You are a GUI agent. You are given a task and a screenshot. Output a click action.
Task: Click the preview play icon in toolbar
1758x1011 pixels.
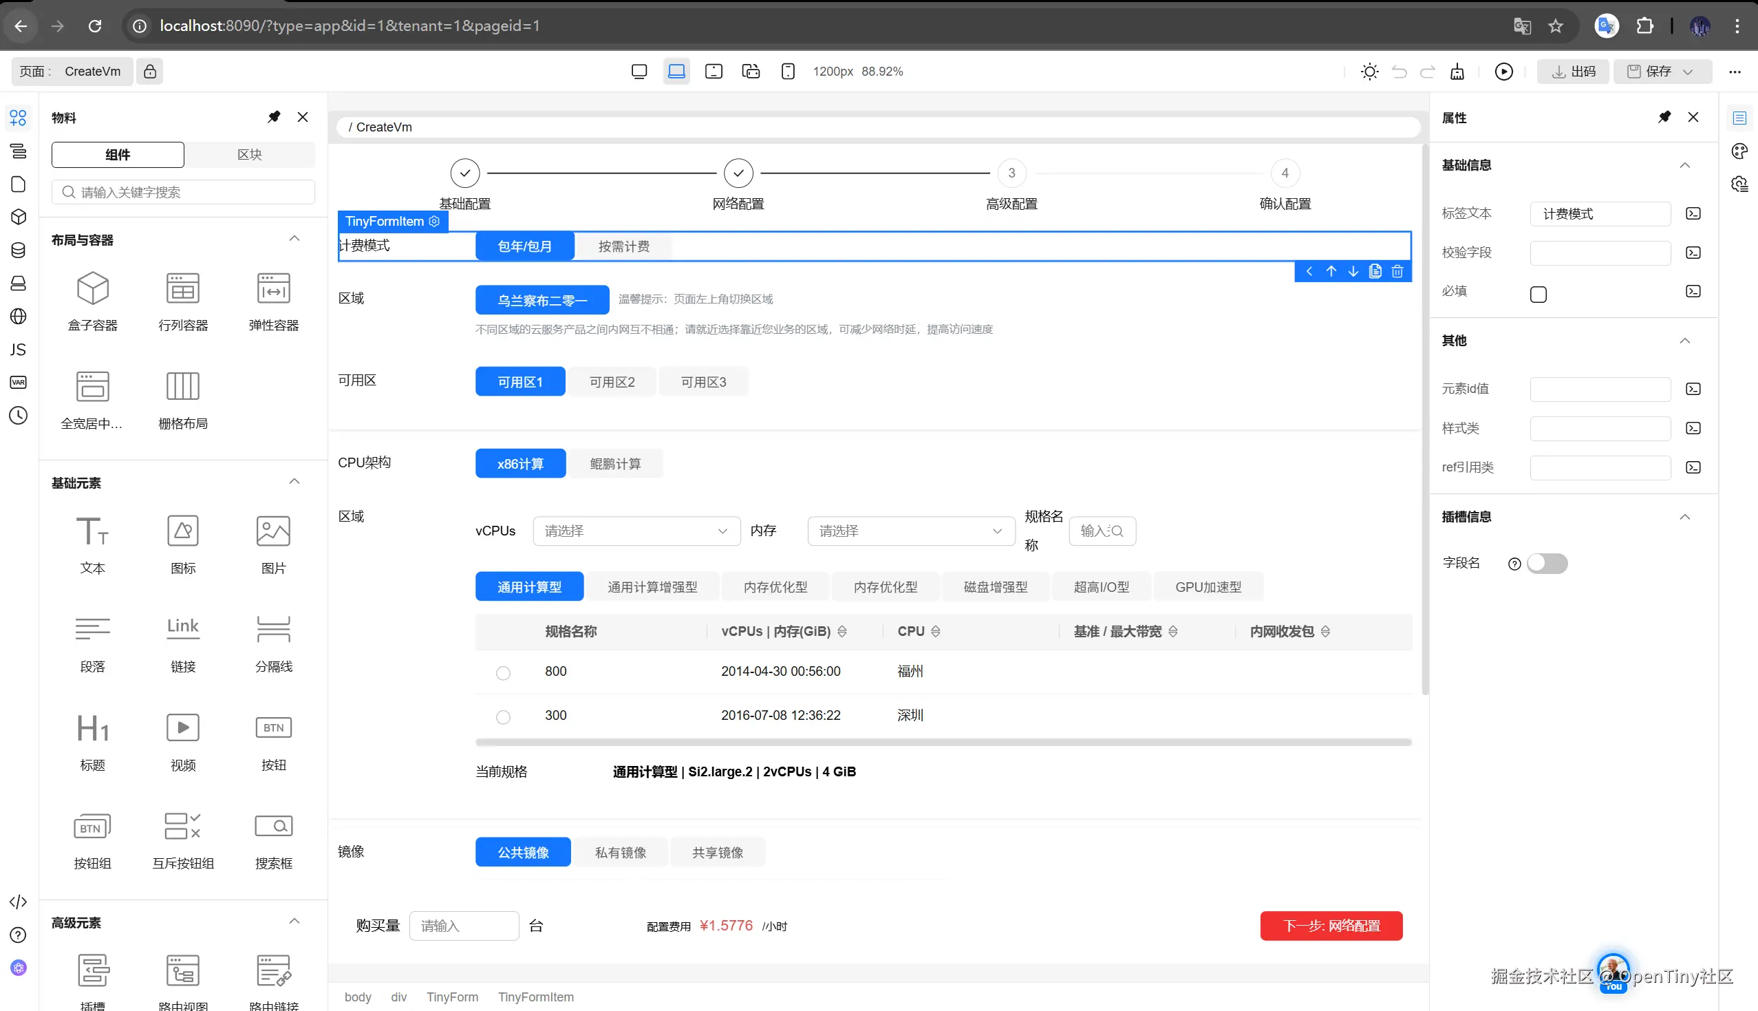(x=1503, y=72)
